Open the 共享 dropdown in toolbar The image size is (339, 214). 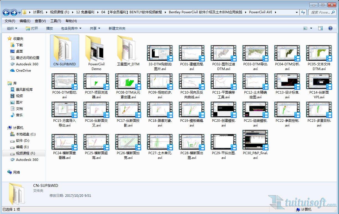click(x=95, y=28)
